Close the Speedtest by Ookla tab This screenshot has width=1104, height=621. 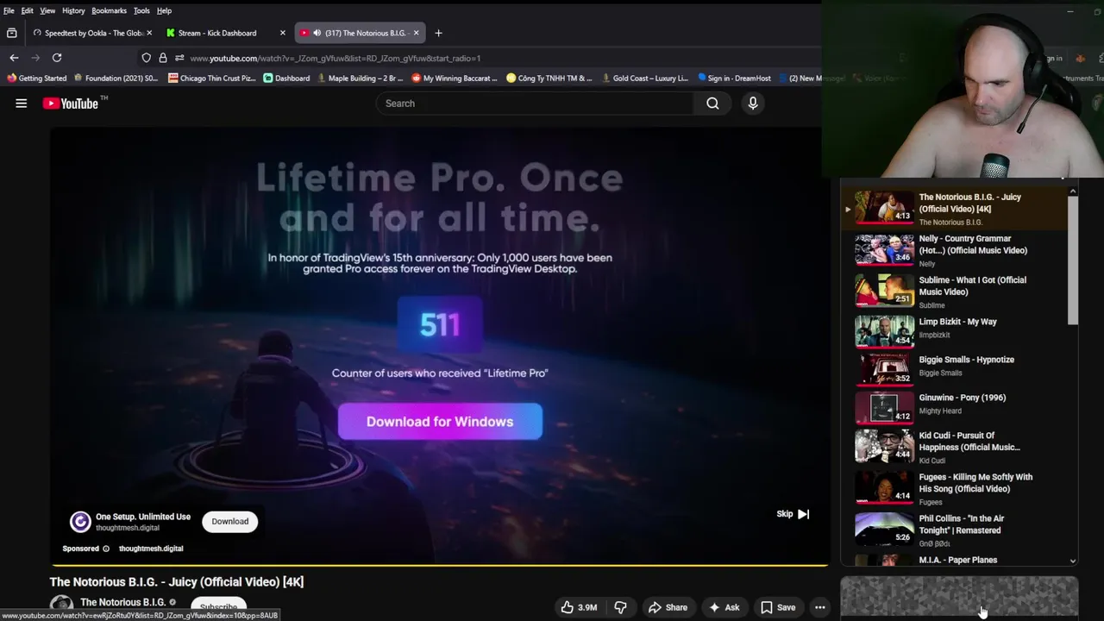pyautogui.click(x=149, y=33)
